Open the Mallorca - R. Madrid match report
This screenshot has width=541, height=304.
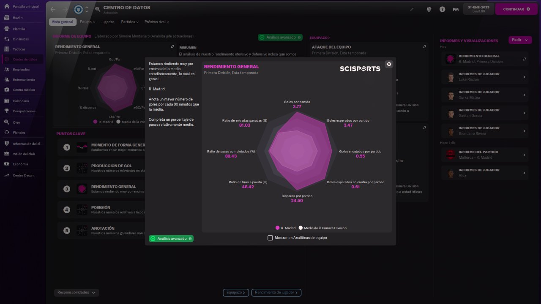[x=485, y=155]
